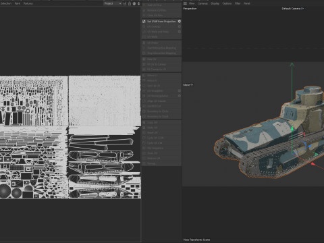Click Start Interactive Mapping command
324x243 pixels.
coord(161,48)
